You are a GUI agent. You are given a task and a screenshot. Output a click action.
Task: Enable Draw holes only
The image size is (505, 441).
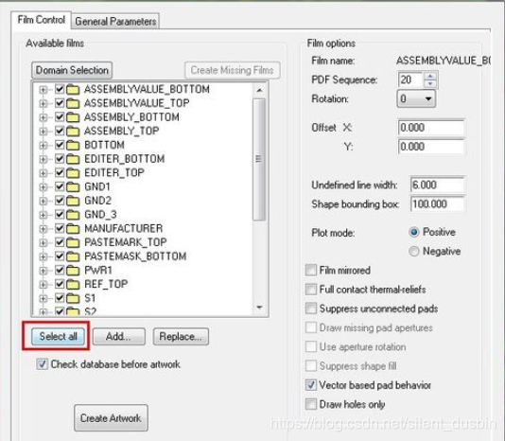click(x=311, y=404)
